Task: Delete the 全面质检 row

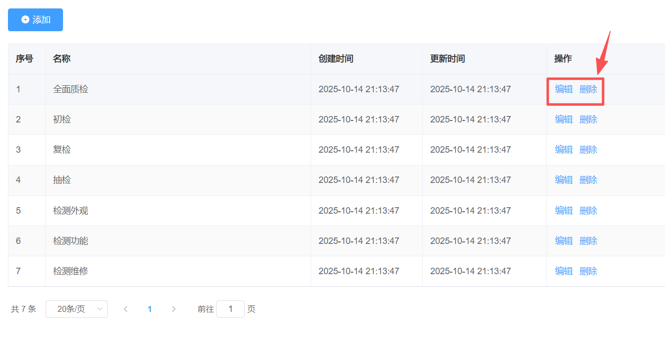Action: [588, 89]
